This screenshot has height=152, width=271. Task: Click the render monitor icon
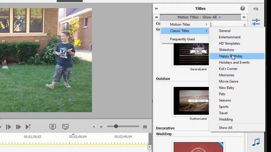click(x=53, y=127)
